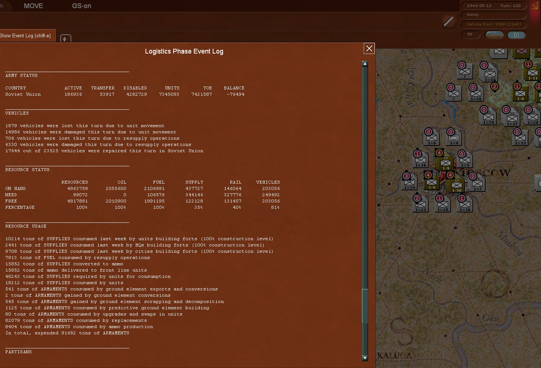Click the event log scrollbar thumb
The height and width of the screenshot is (368, 541).
point(365,306)
